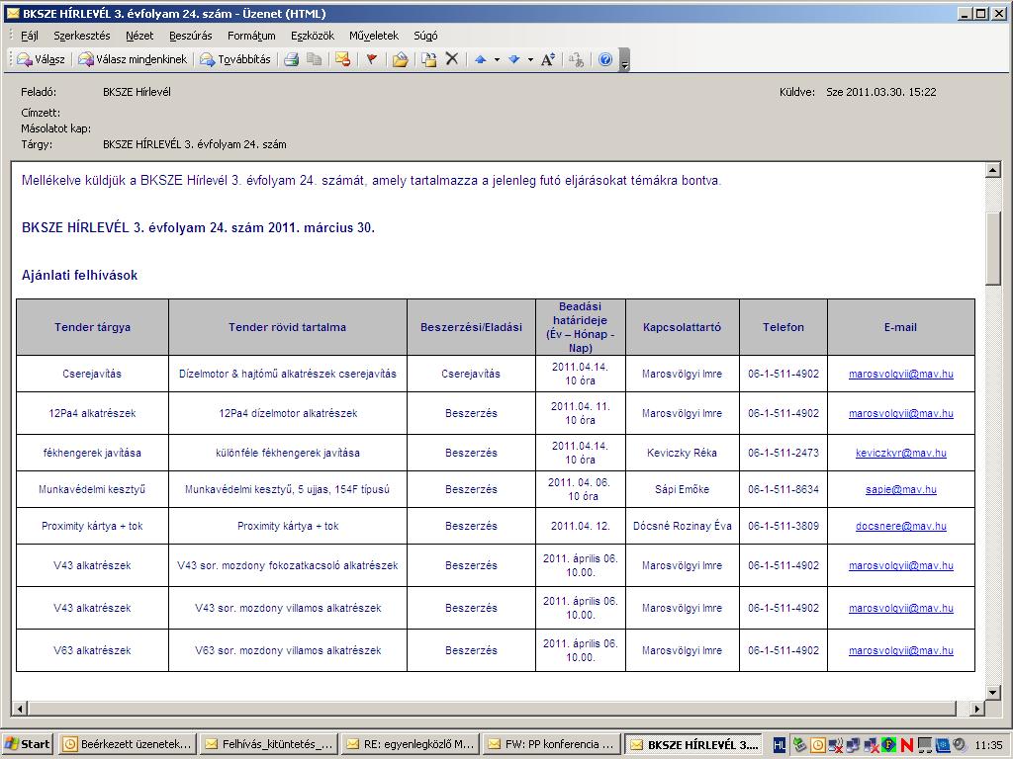The image size is (1013, 759).
Task: Click the docsnere@mav.hu email link
Action: 900,526
